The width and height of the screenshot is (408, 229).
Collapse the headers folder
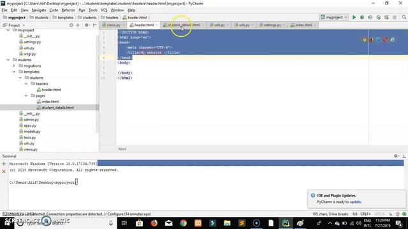click(26, 84)
